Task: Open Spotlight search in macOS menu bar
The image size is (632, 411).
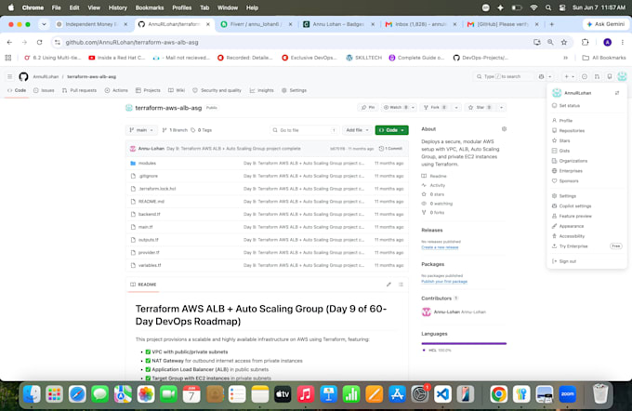Action: [x=548, y=7]
